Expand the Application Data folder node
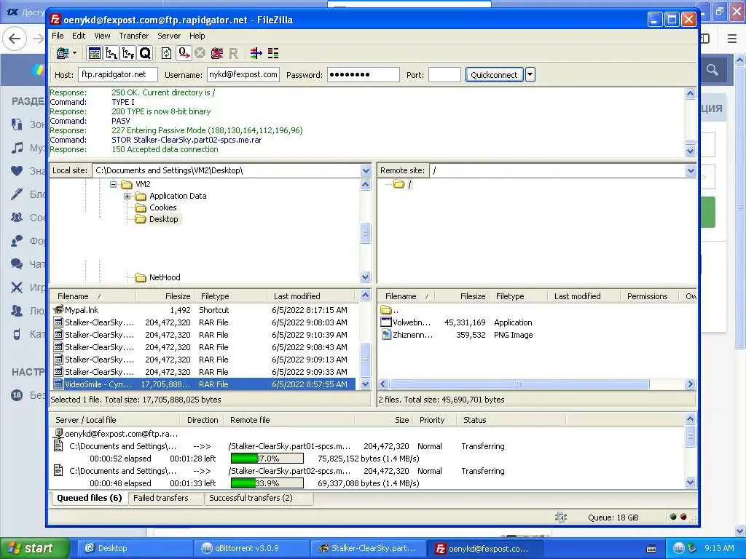 127,196
